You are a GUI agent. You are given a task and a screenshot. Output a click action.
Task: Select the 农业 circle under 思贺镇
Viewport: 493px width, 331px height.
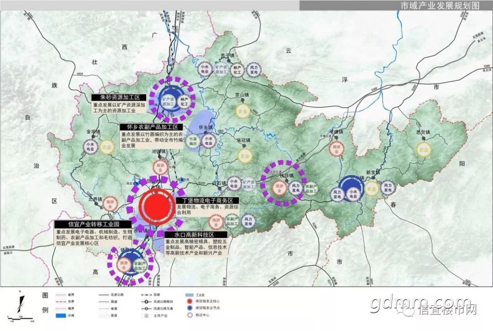(x=423, y=150)
